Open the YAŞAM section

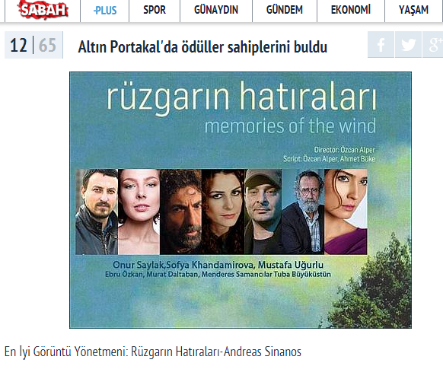pos(413,10)
